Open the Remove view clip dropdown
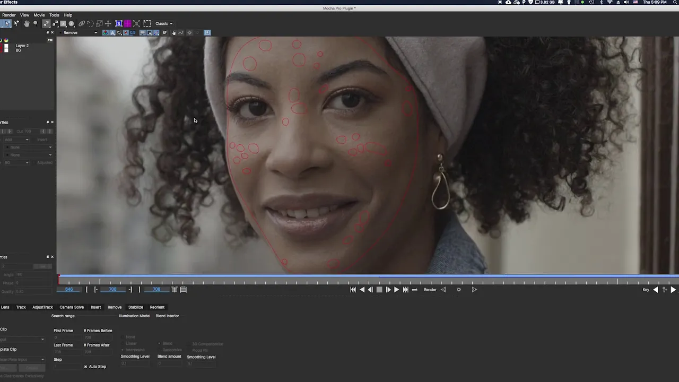Image resolution: width=679 pixels, height=382 pixels. (x=80, y=32)
